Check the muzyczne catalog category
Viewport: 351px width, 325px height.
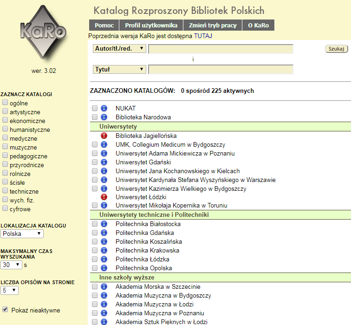click(x=5, y=146)
